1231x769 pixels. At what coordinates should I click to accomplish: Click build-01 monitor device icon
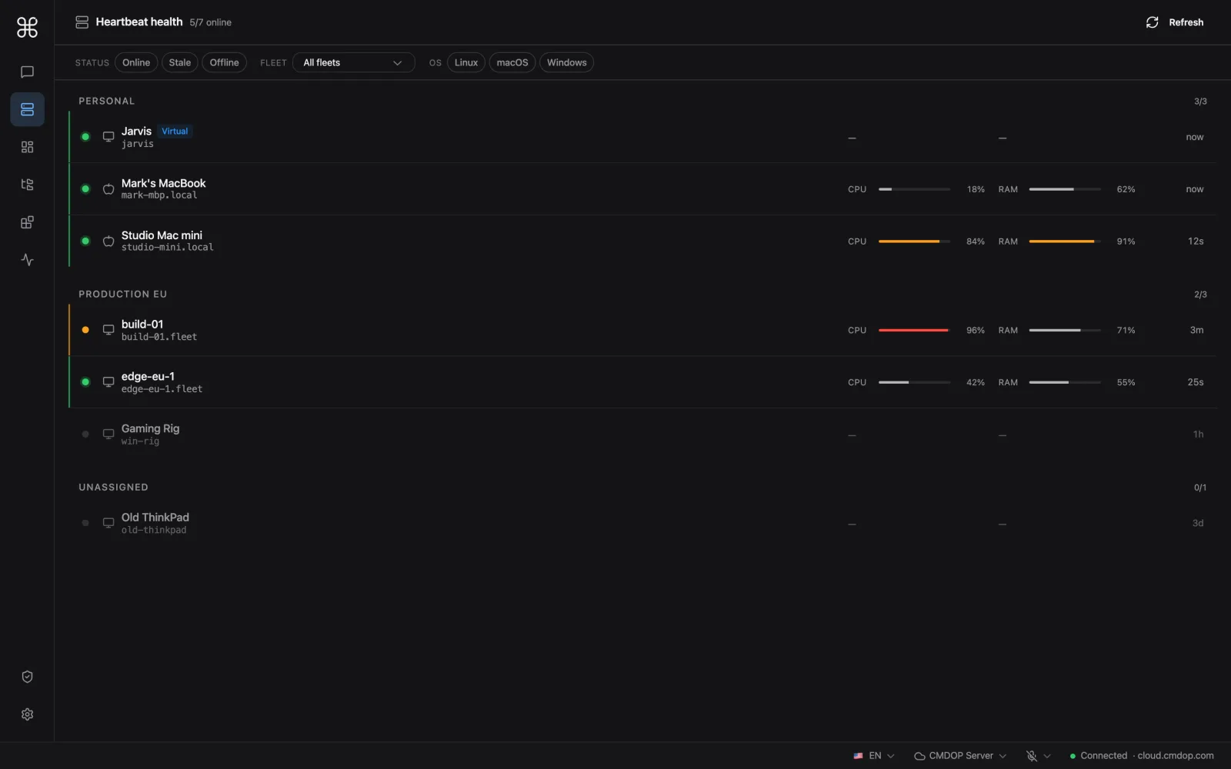[x=108, y=330]
